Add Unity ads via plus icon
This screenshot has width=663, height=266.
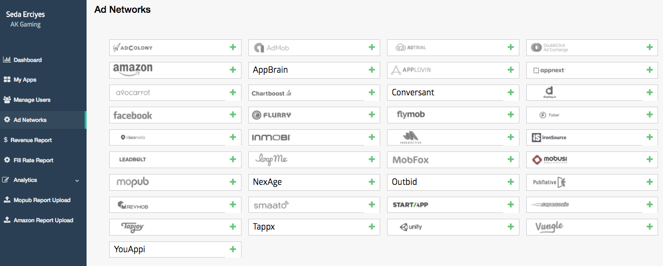tap(511, 227)
